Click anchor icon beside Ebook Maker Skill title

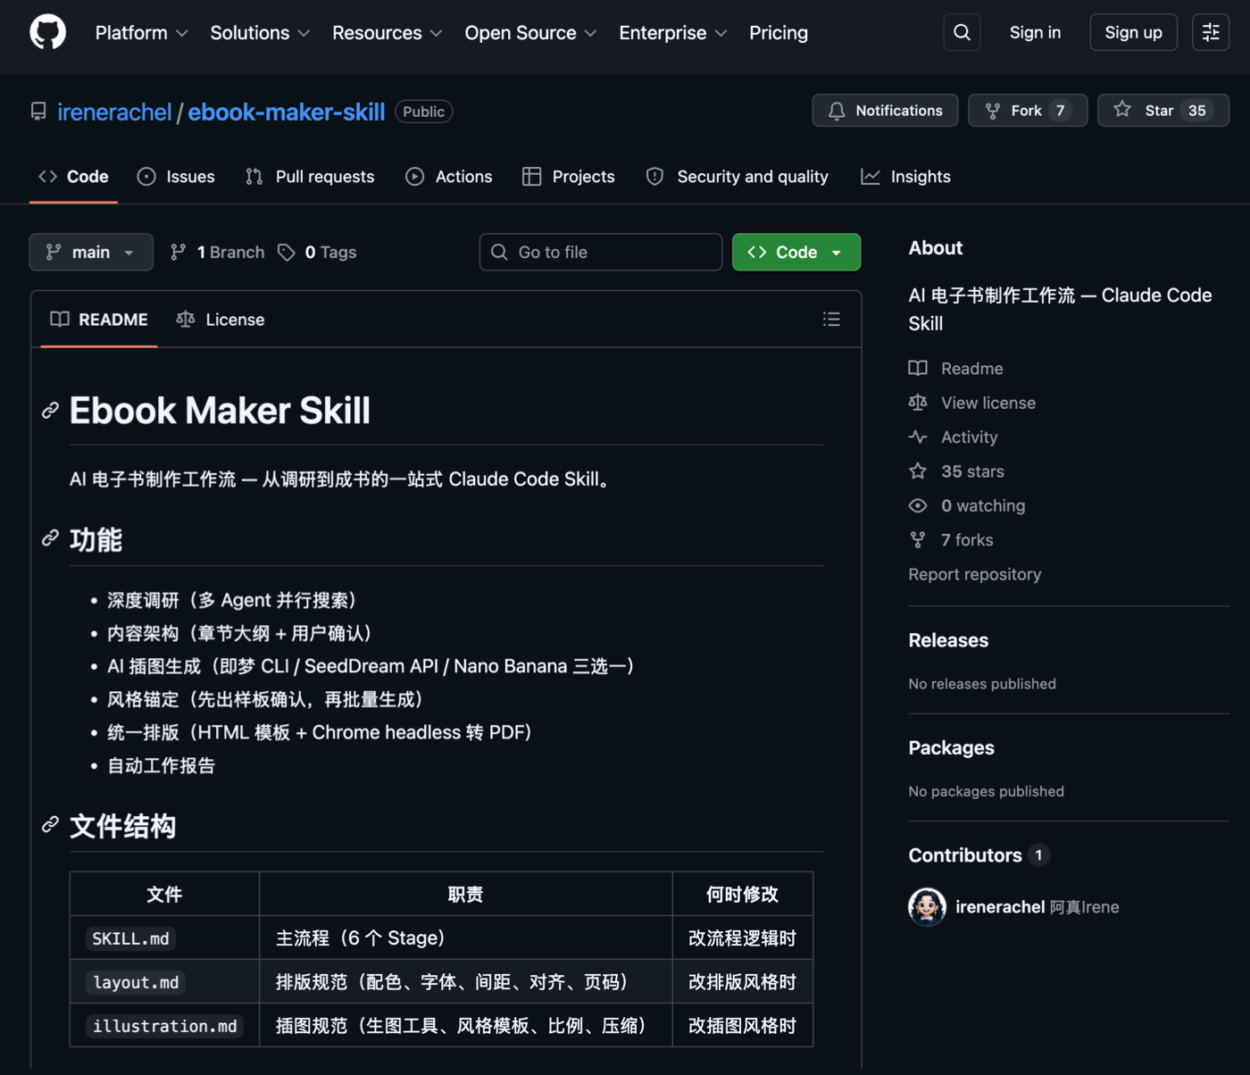tap(51, 411)
